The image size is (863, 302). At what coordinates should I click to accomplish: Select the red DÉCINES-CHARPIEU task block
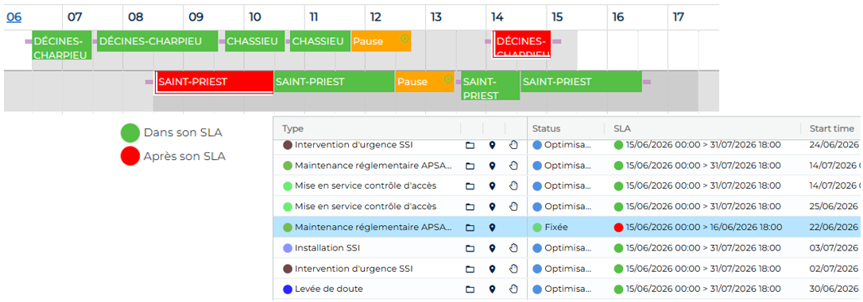521,44
